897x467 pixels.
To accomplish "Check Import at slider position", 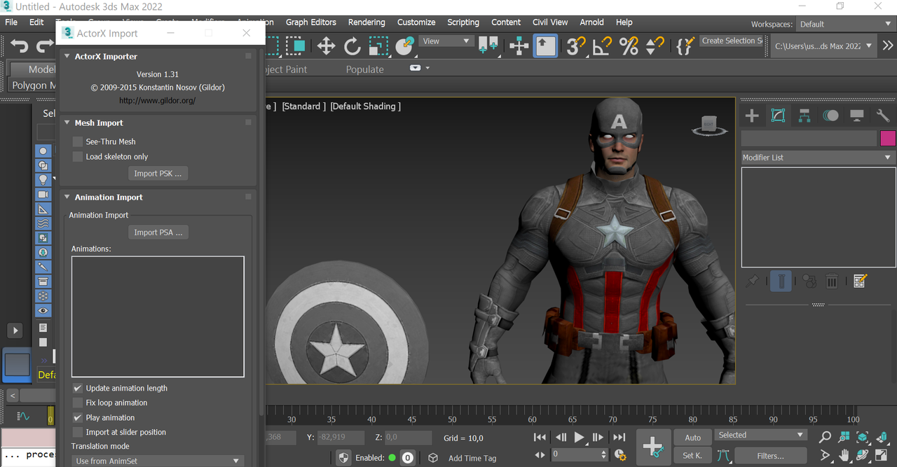I will click(x=78, y=432).
